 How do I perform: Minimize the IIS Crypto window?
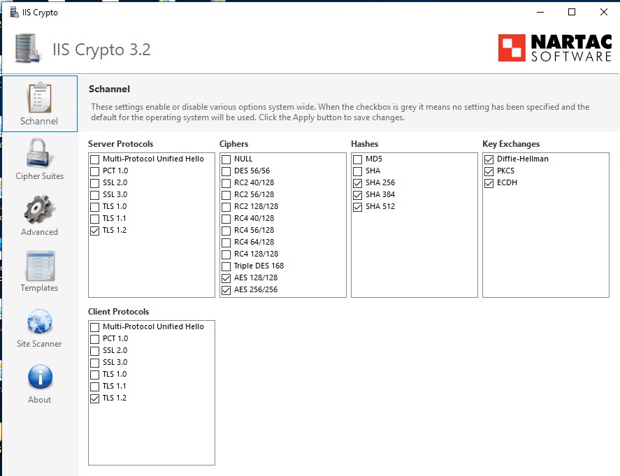click(x=540, y=13)
